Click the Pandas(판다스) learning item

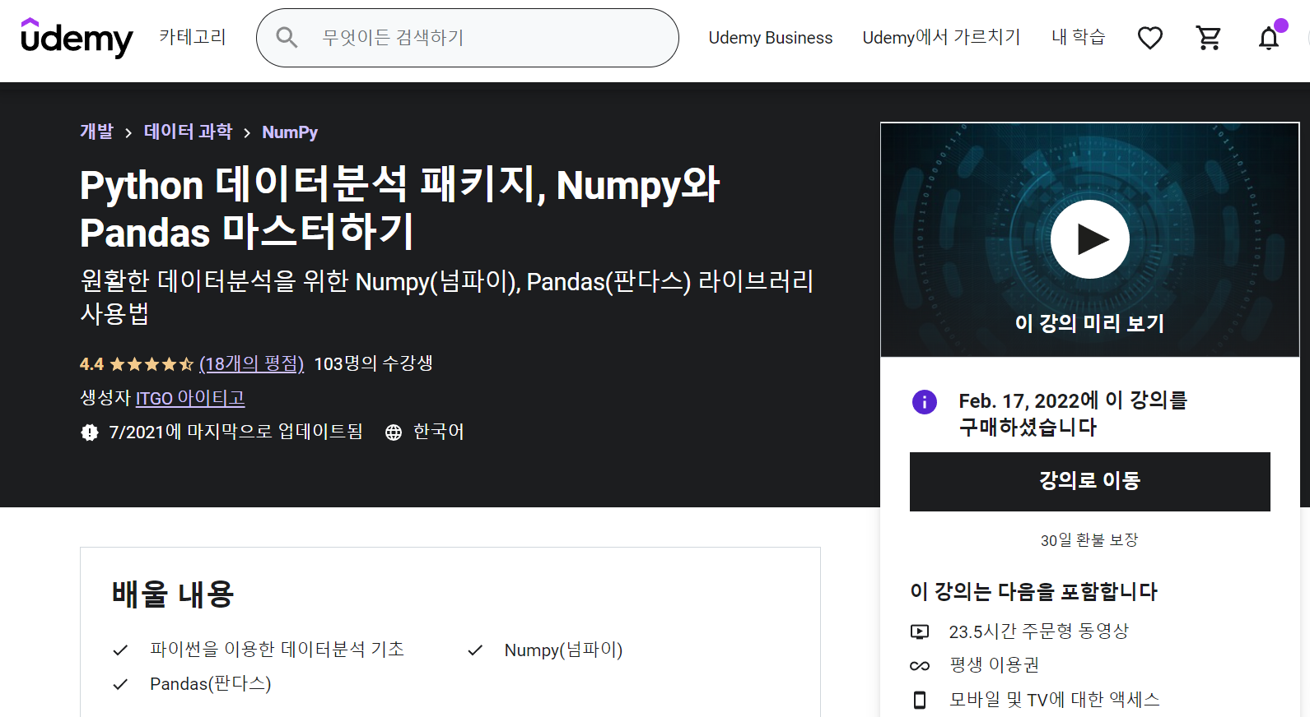click(211, 684)
